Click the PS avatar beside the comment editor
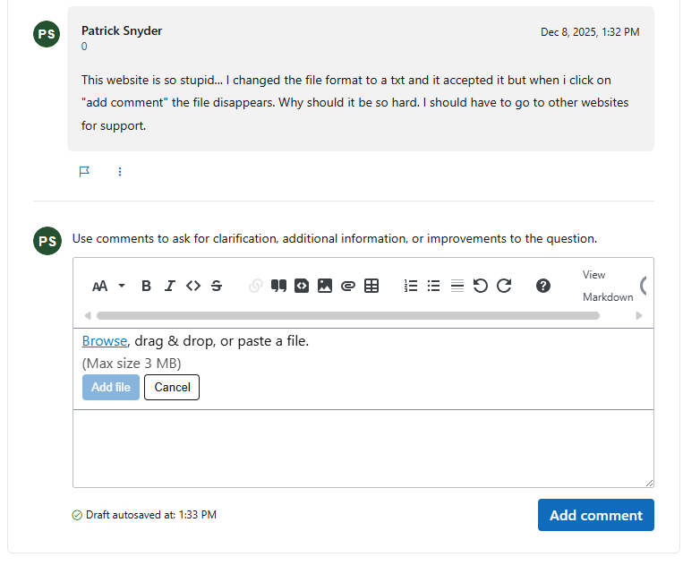 pos(47,241)
